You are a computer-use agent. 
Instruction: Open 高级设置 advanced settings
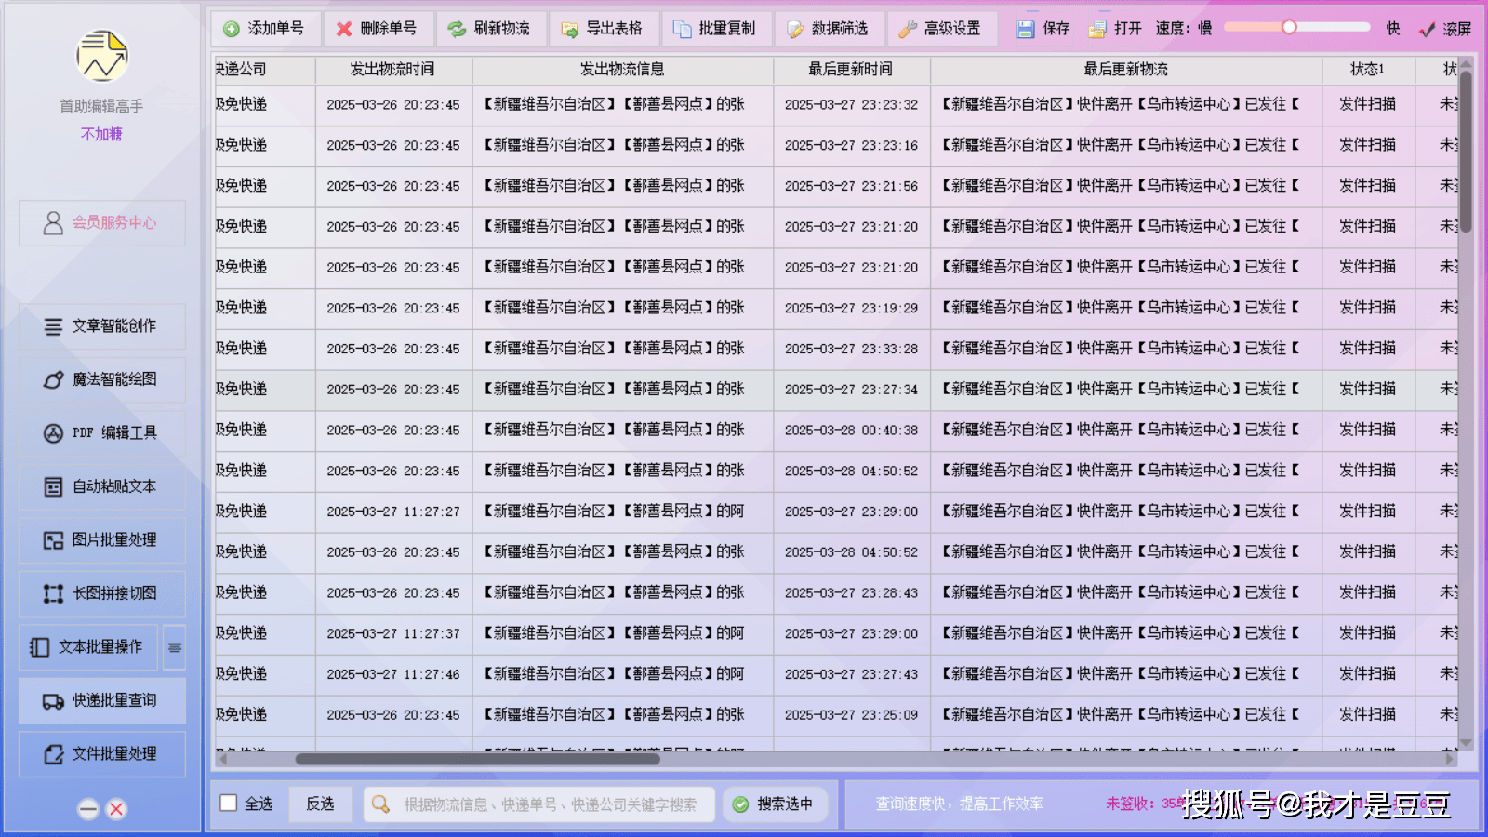(940, 29)
